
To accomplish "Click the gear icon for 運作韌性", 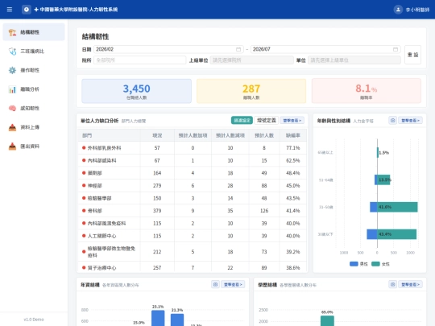I will 12,70.
